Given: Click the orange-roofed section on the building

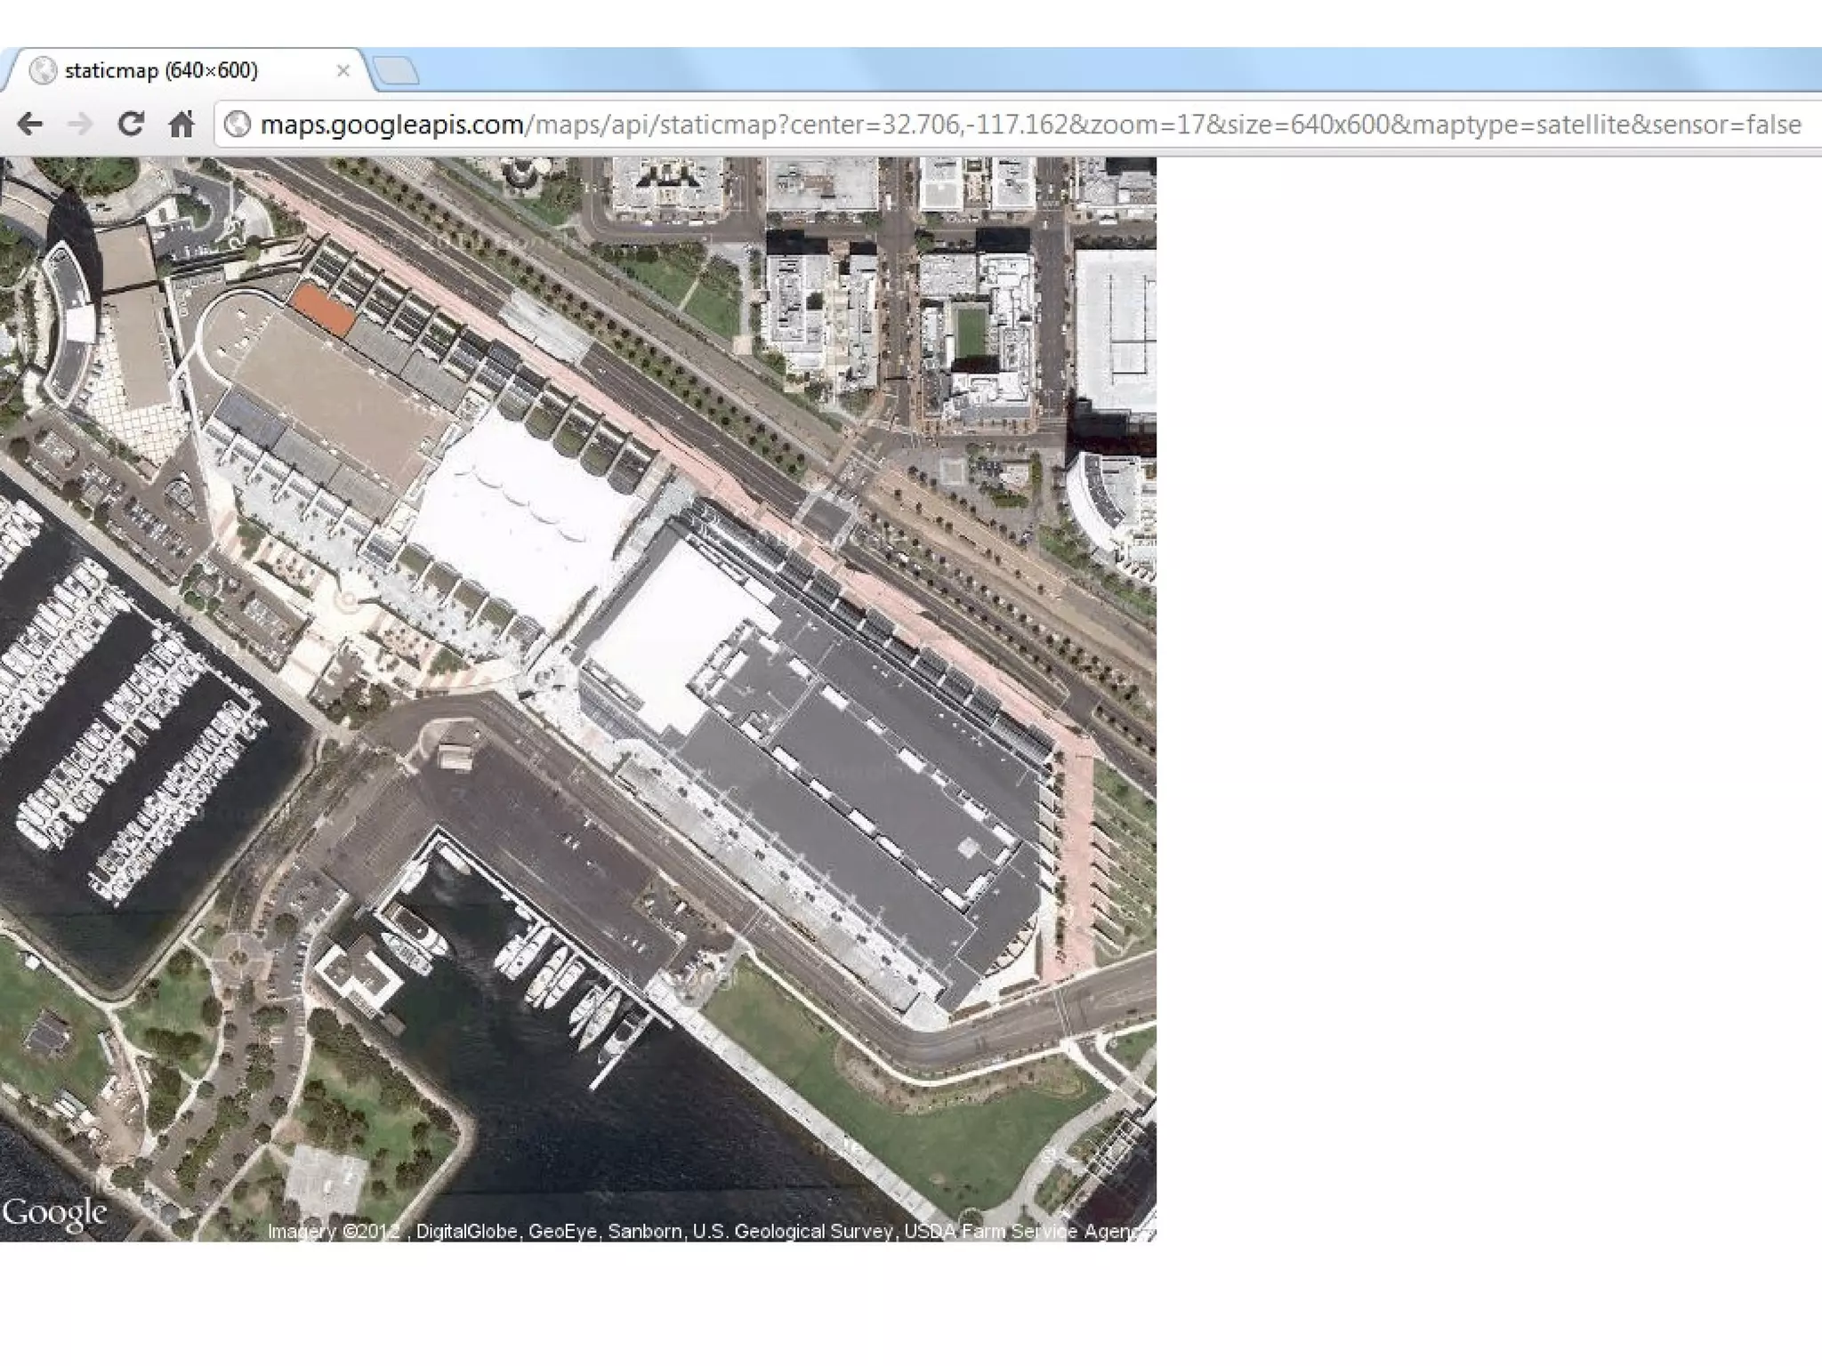Looking at the screenshot, I should pos(323,309).
